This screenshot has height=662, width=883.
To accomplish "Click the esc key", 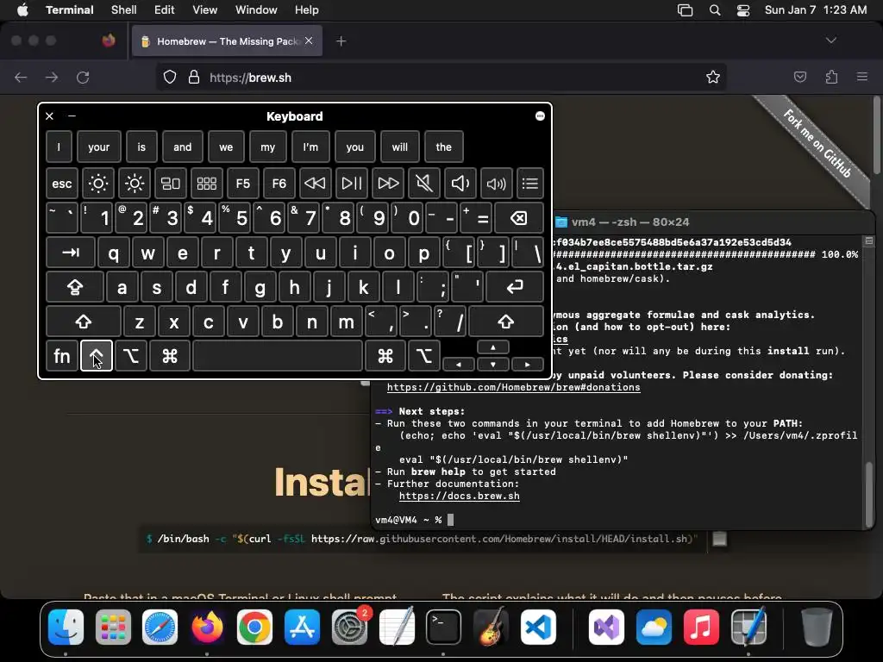I will [x=62, y=183].
